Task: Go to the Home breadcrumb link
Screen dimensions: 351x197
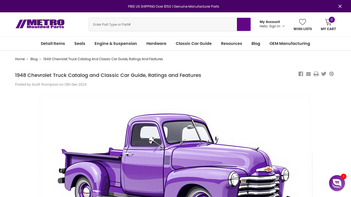Action: [20, 59]
